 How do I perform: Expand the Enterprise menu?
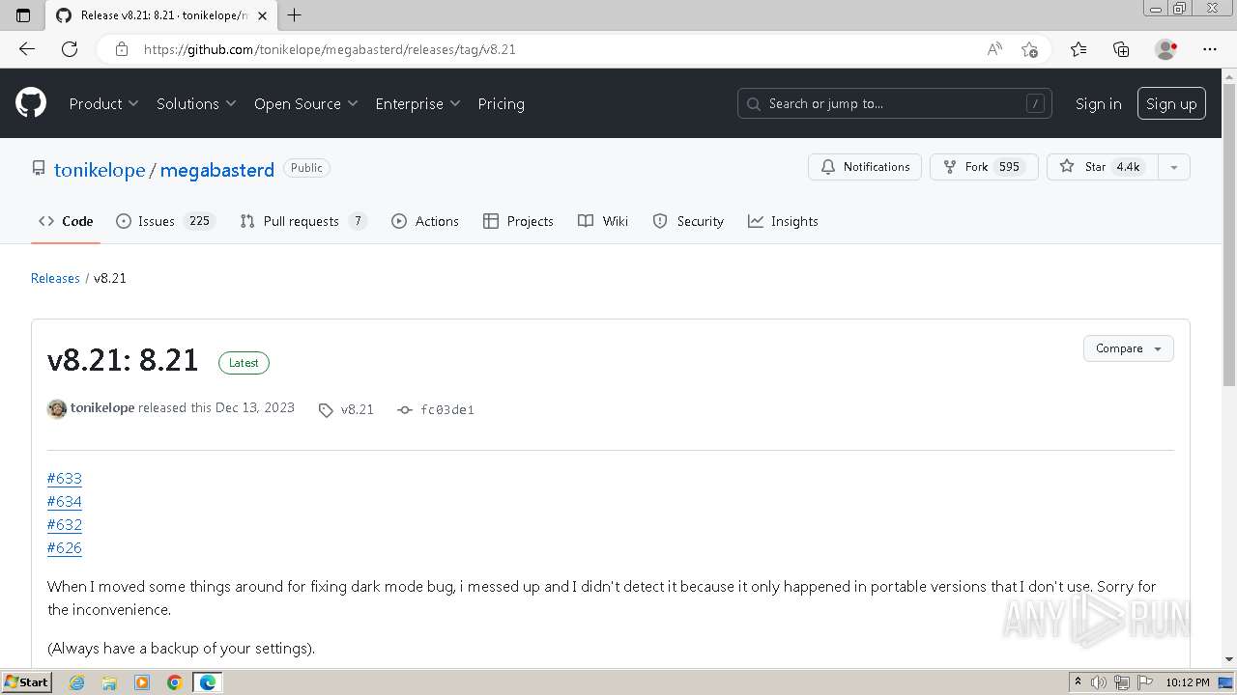point(417,103)
